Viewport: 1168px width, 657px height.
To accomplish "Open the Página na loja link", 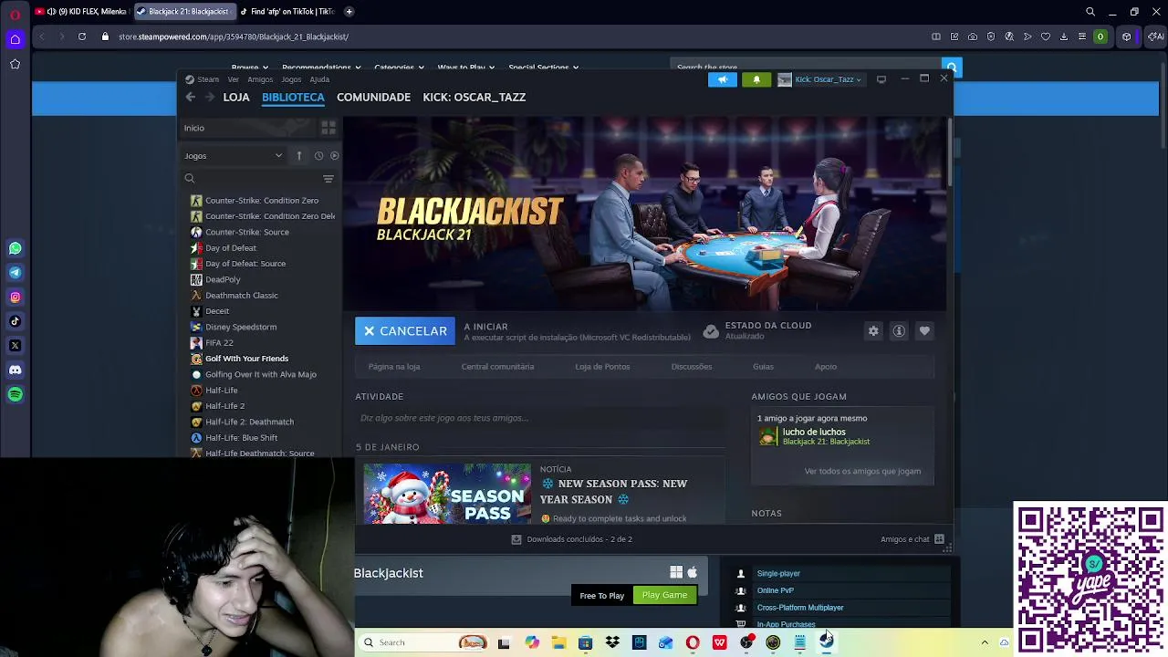I will tap(394, 367).
